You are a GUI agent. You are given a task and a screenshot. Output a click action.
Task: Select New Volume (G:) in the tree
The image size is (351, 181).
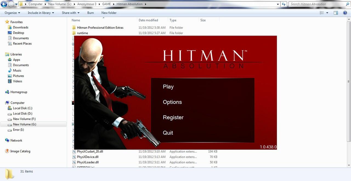click(x=24, y=124)
